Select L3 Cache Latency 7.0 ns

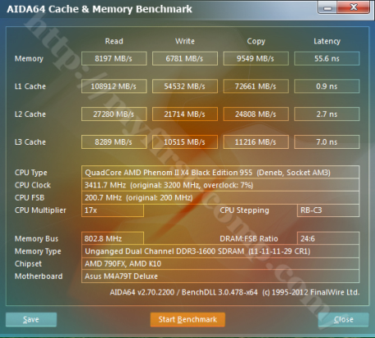pos(327,142)
